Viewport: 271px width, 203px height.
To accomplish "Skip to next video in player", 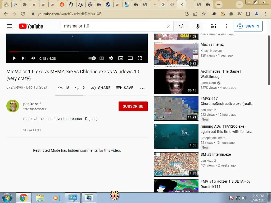I will coord(24,58).
